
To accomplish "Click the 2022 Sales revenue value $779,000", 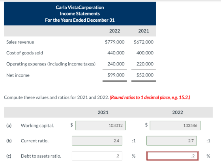I will point(114,42).
